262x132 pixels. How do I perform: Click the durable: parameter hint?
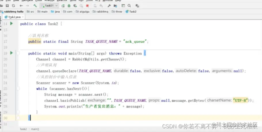pyautogui.click(x=121, y=71)
